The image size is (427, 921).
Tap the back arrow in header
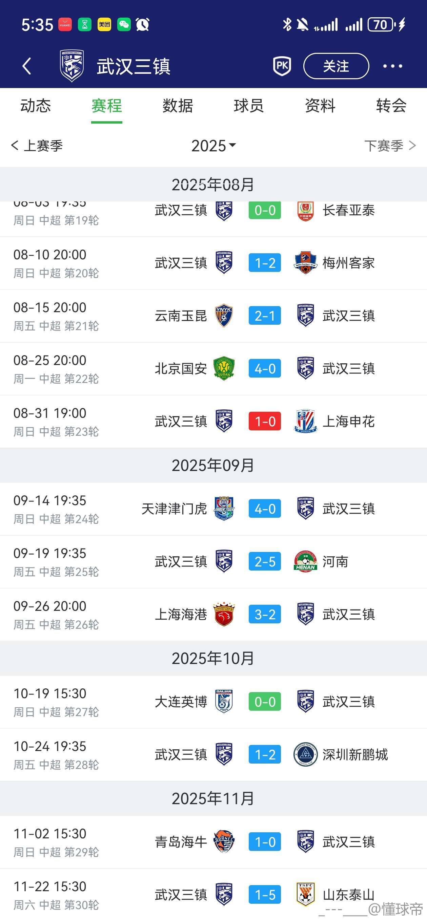[x=27, y=66]
